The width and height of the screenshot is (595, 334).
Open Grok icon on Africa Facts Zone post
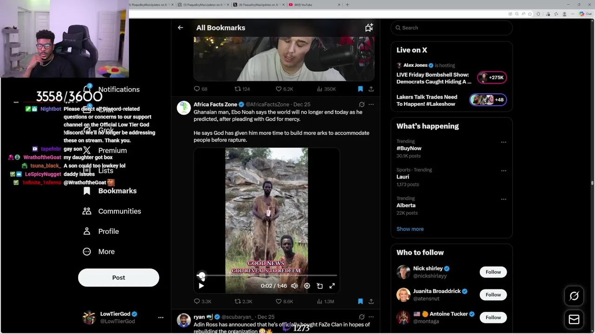(x=362, y=104)
